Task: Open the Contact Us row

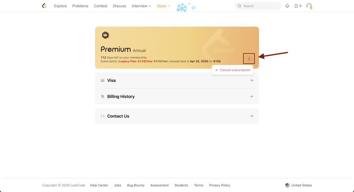Action: (177, 116)
